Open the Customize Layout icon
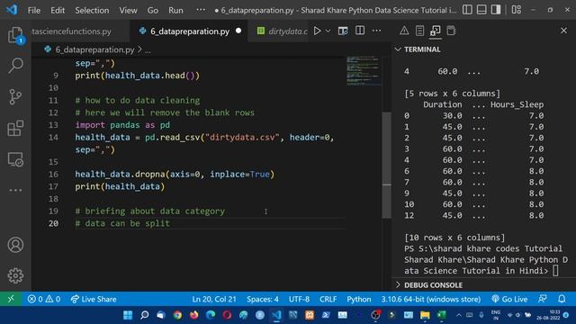 516,10
